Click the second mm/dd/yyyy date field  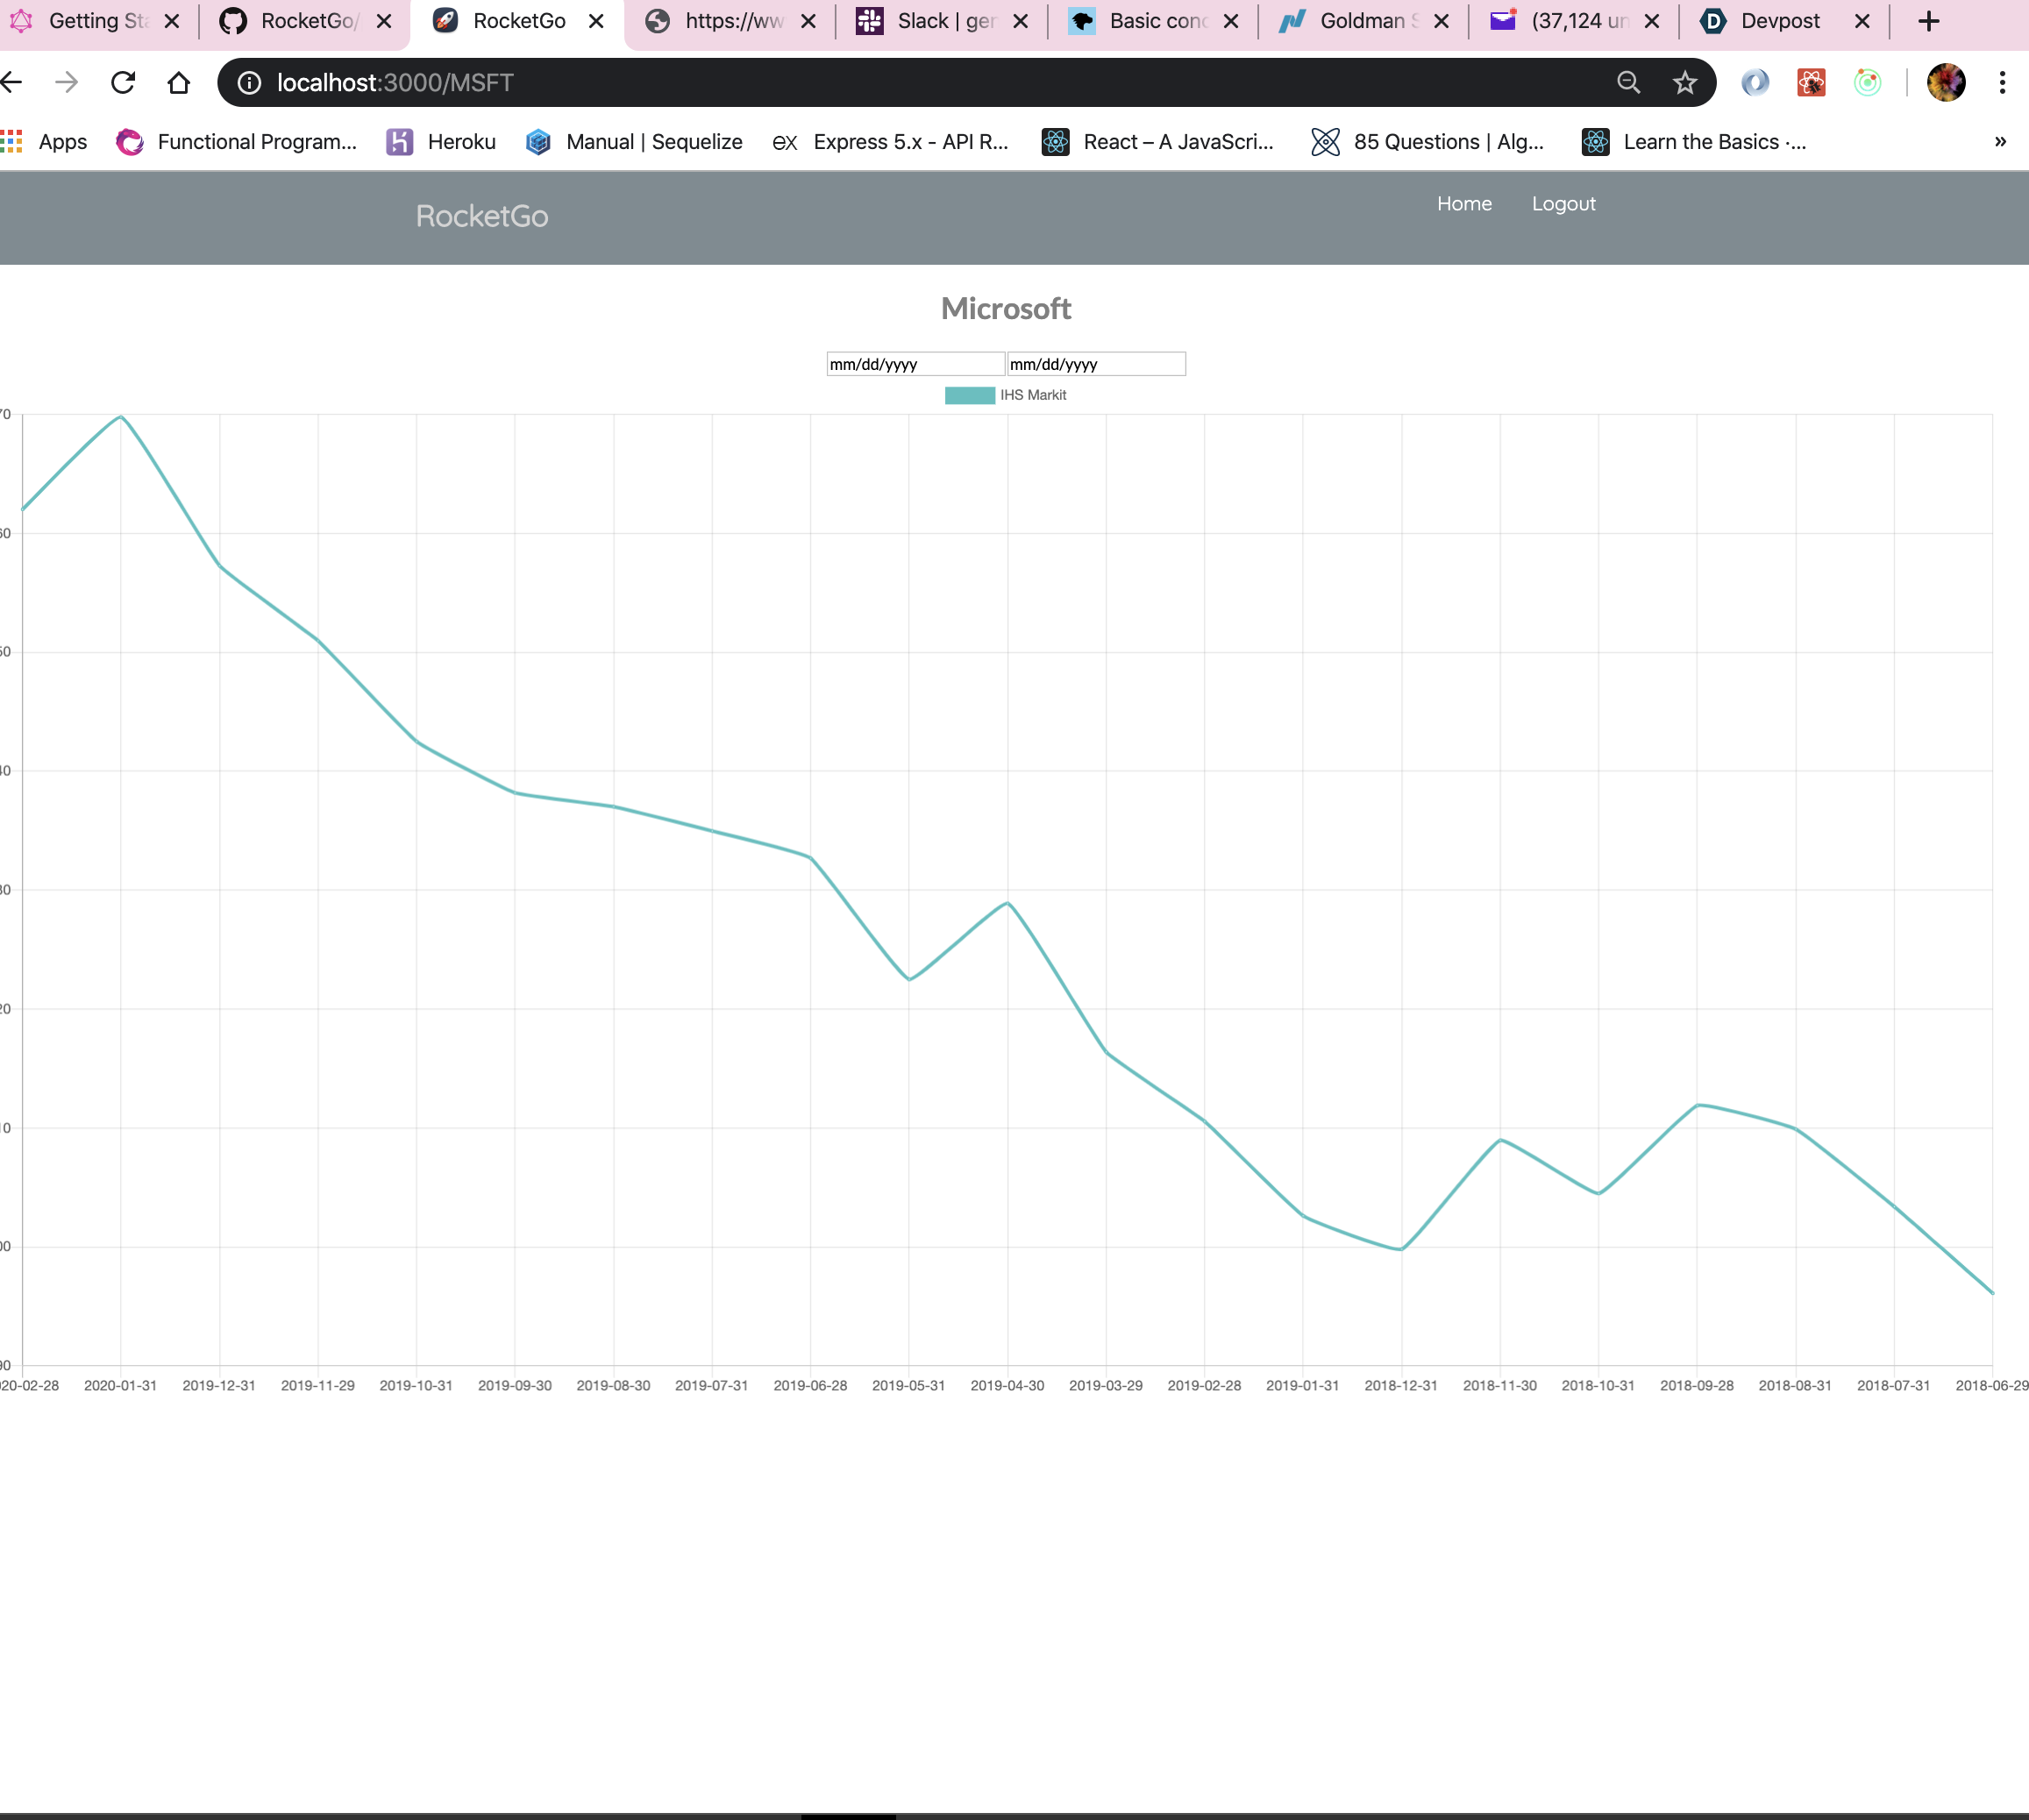[x=1095, y=364]
